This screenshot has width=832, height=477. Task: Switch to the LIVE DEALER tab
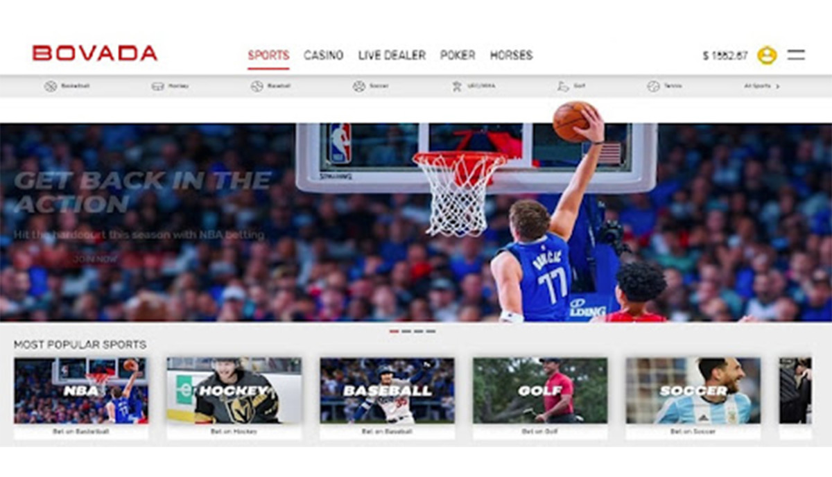391,55
